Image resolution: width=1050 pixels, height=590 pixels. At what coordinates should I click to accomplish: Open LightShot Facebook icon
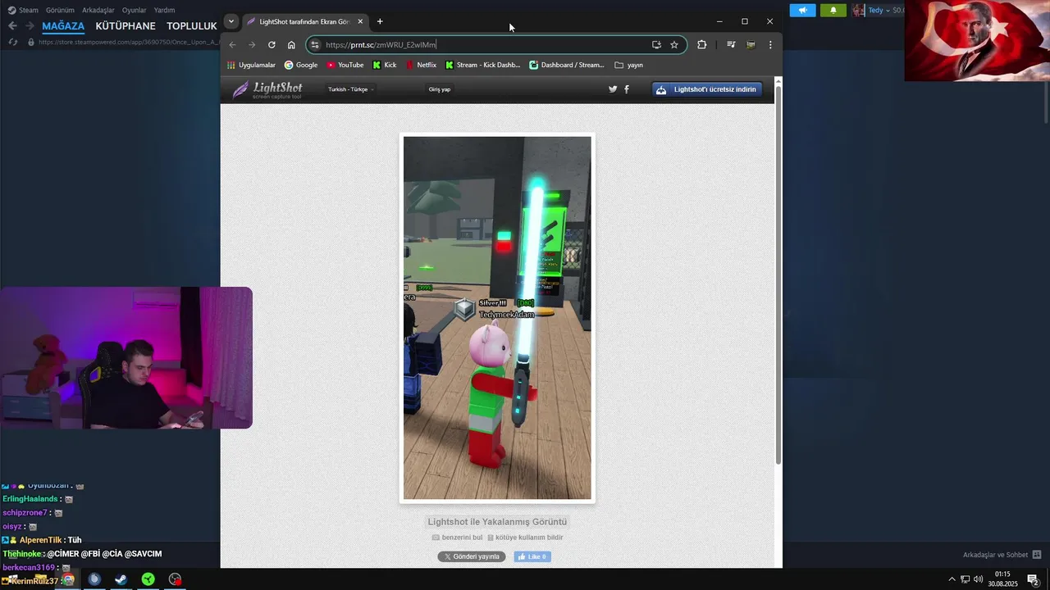tap(627, 89)
